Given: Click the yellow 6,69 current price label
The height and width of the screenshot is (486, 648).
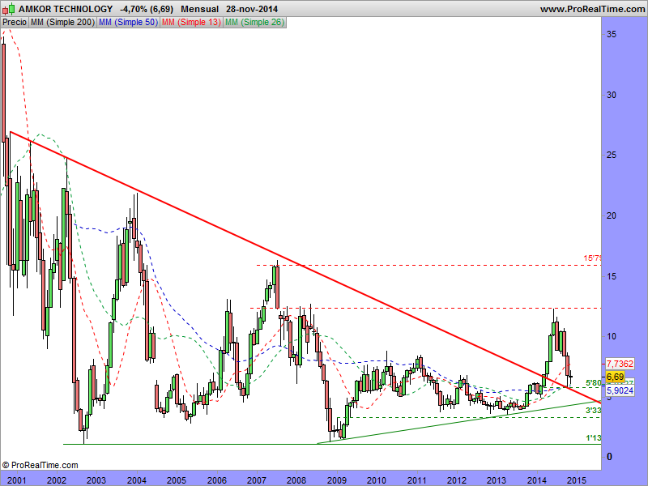Looking at the screenshot, I should [615, 377].
